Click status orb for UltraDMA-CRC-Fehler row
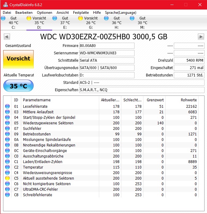The width and height of the screenshot is (207, 214). pos(7,189)
